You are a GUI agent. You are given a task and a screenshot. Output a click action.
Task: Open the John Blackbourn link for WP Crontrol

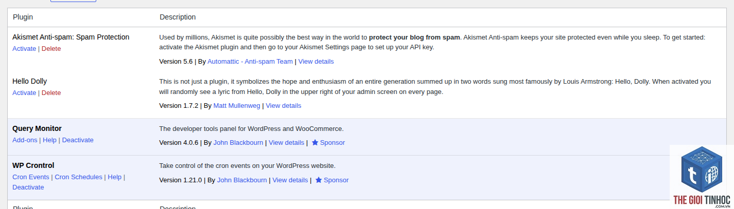click(242, 180)
